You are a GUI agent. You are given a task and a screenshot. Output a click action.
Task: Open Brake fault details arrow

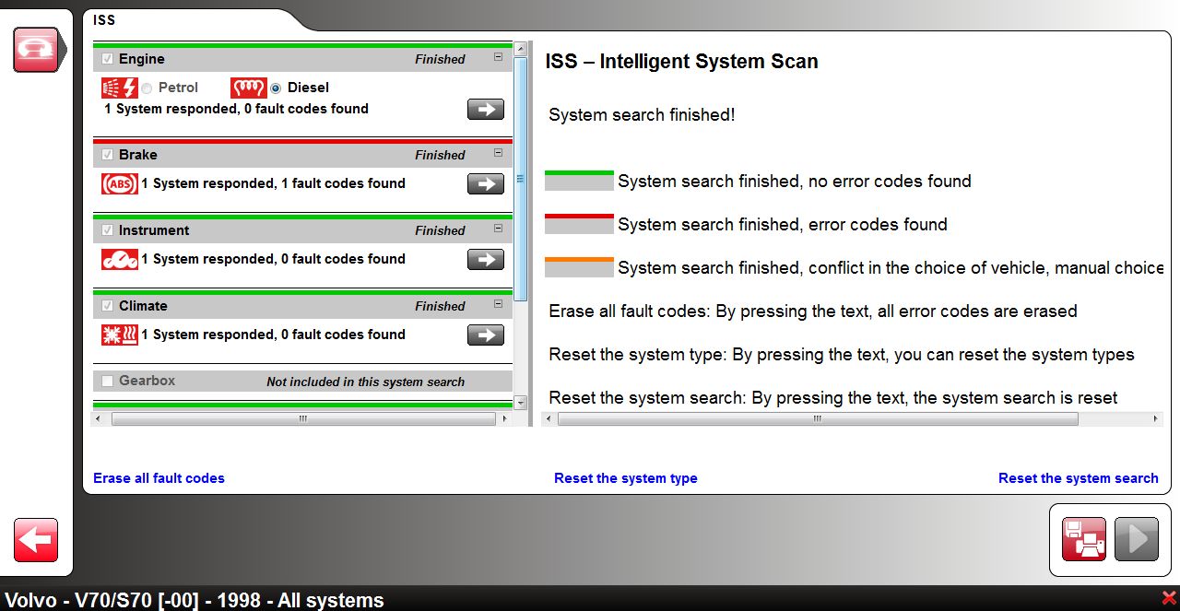(x=486, y=183)
